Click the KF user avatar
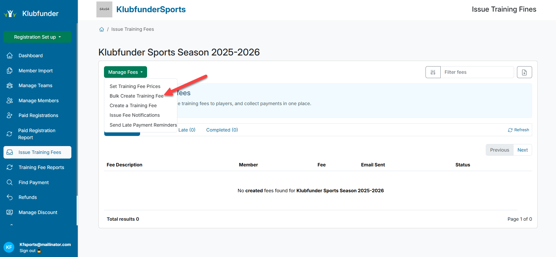556x257 pixels. [9, 247]
